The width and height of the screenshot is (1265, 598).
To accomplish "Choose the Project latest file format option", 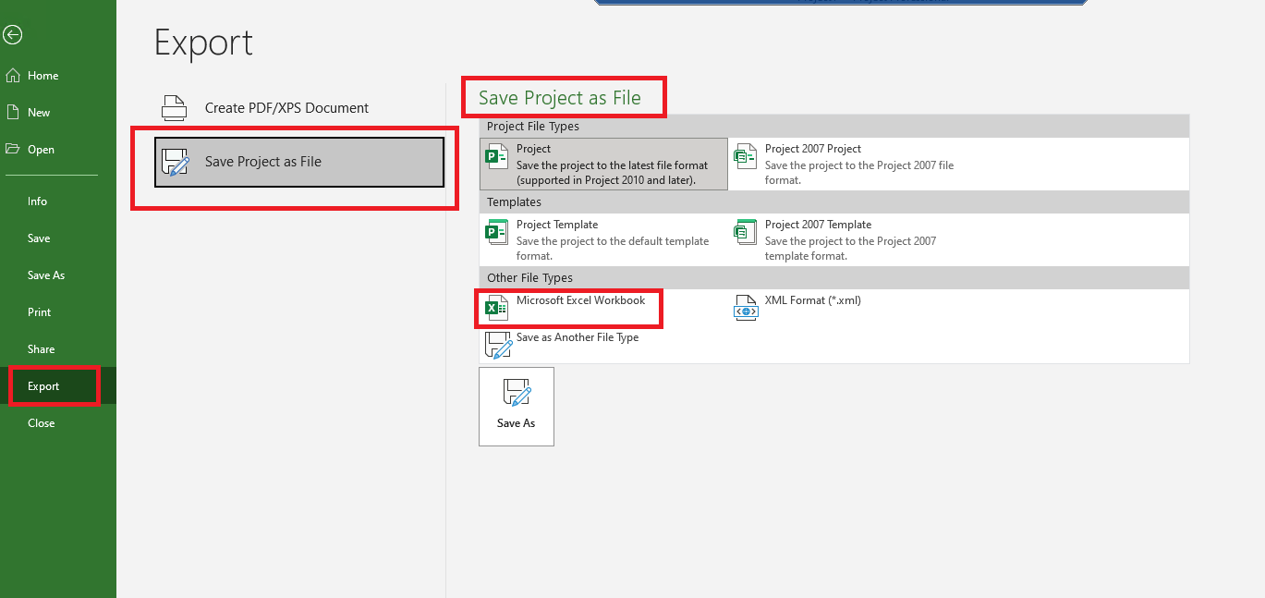I will tap(603, 165).
